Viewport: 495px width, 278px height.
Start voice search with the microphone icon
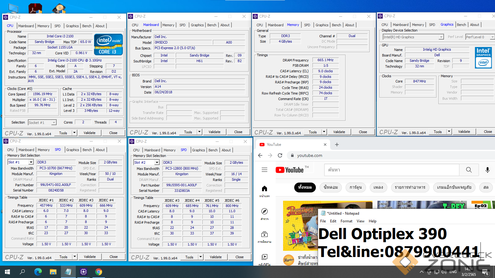click(x=487, y=170)
